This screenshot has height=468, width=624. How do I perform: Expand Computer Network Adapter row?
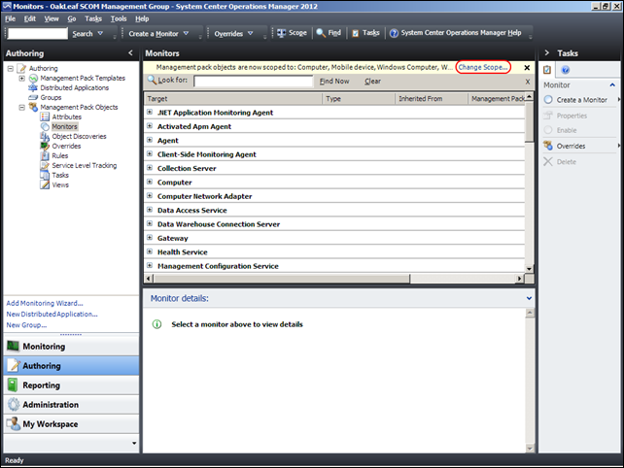pyautogui.click(x=150, y=195)
